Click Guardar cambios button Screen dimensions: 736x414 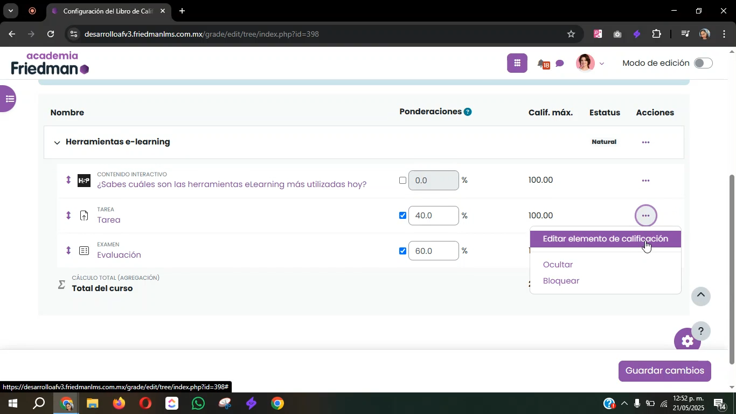665,371
